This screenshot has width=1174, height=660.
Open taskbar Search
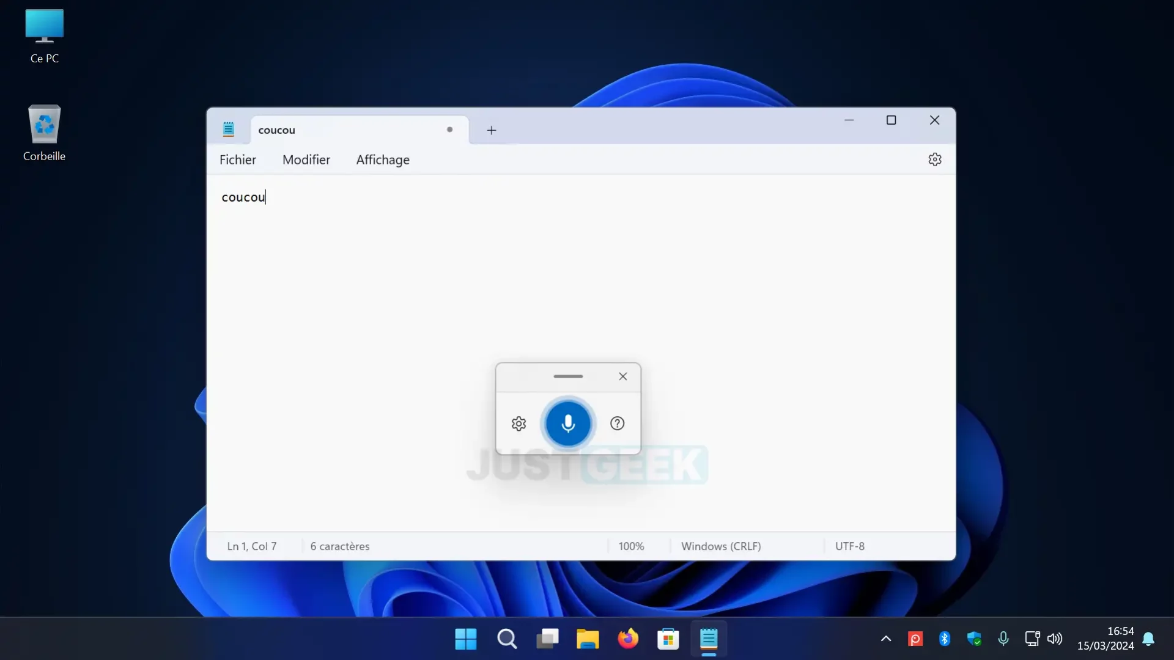pyautogui.click(x=507, y=639)
